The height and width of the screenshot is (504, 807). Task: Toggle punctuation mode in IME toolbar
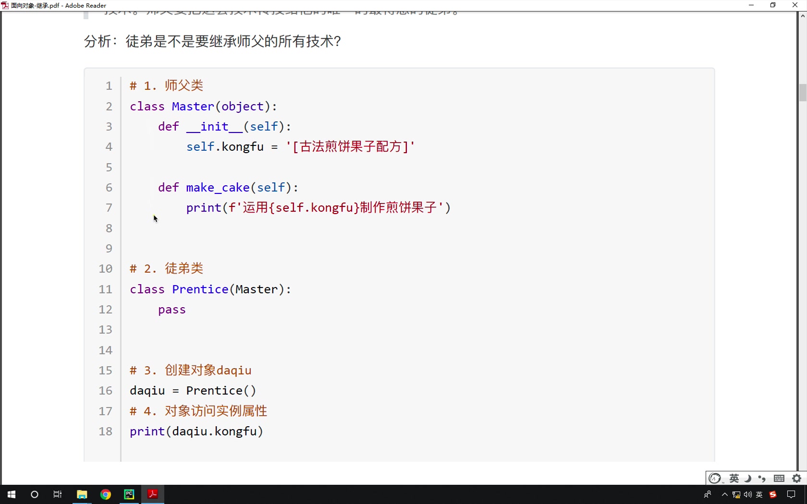click(762, 479)
